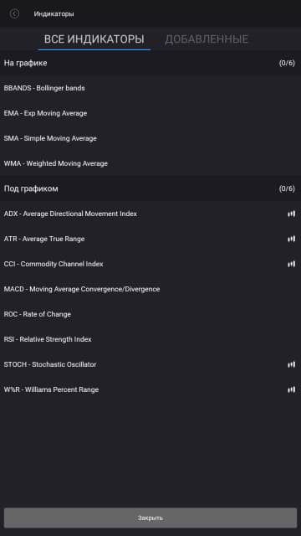This screenshot has height=536, width=301.
Task: Select BBANDS - Bollinger bands indicator
Action: pyautogui.click(x=150, y=88)
